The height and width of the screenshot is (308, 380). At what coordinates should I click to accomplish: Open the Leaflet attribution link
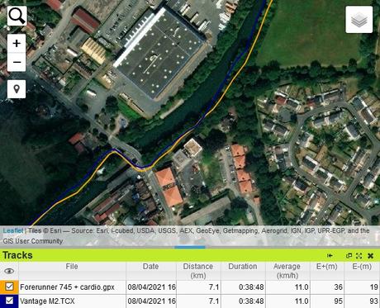(x=13, y=230)
